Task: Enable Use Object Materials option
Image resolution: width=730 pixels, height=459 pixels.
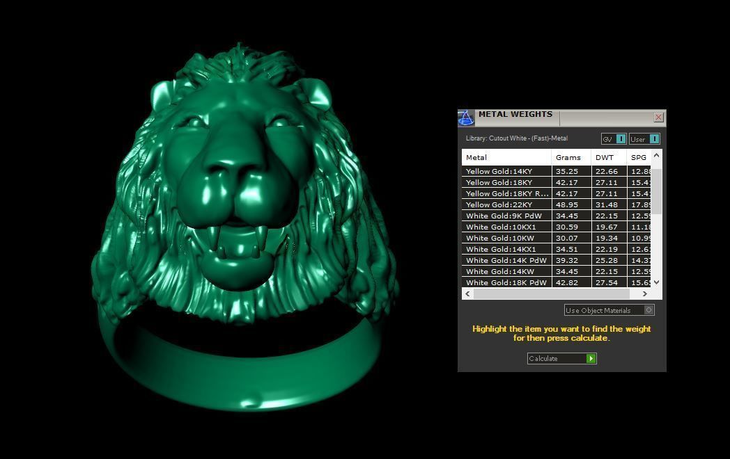Action: [x=609, y=310]
